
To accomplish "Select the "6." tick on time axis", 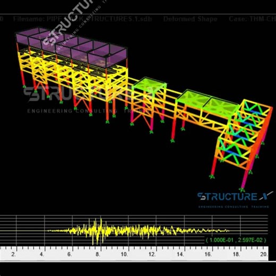I will tap(70, 254).
